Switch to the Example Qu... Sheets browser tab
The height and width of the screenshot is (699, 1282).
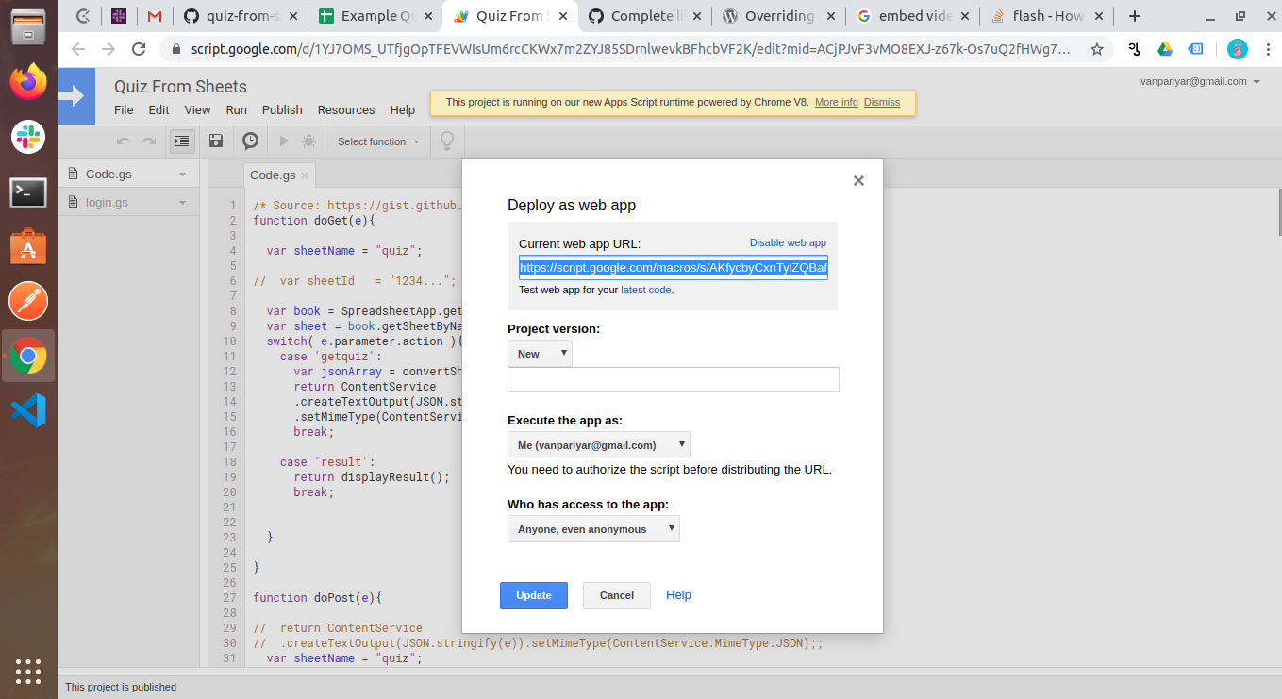coord(377,16)
